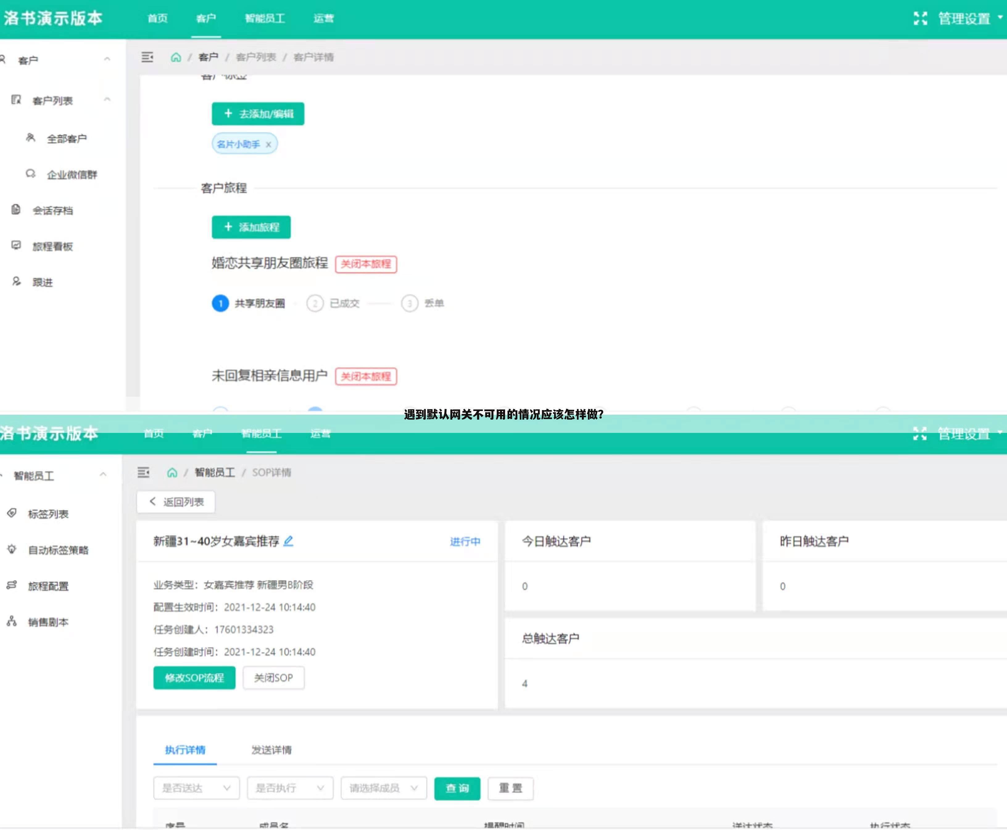Click 关闭本旅程 for 婚恋共享朋友圈旅程
Viewport: 1007px width, 830px height.
[x=366, y=264]
